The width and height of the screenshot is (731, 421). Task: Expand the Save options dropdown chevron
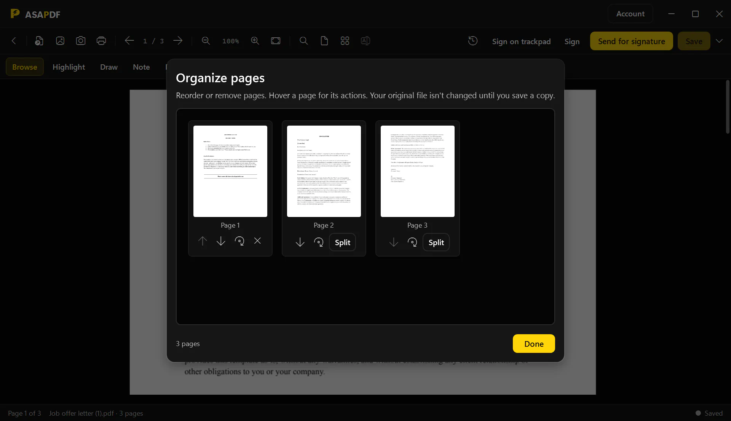719,41
